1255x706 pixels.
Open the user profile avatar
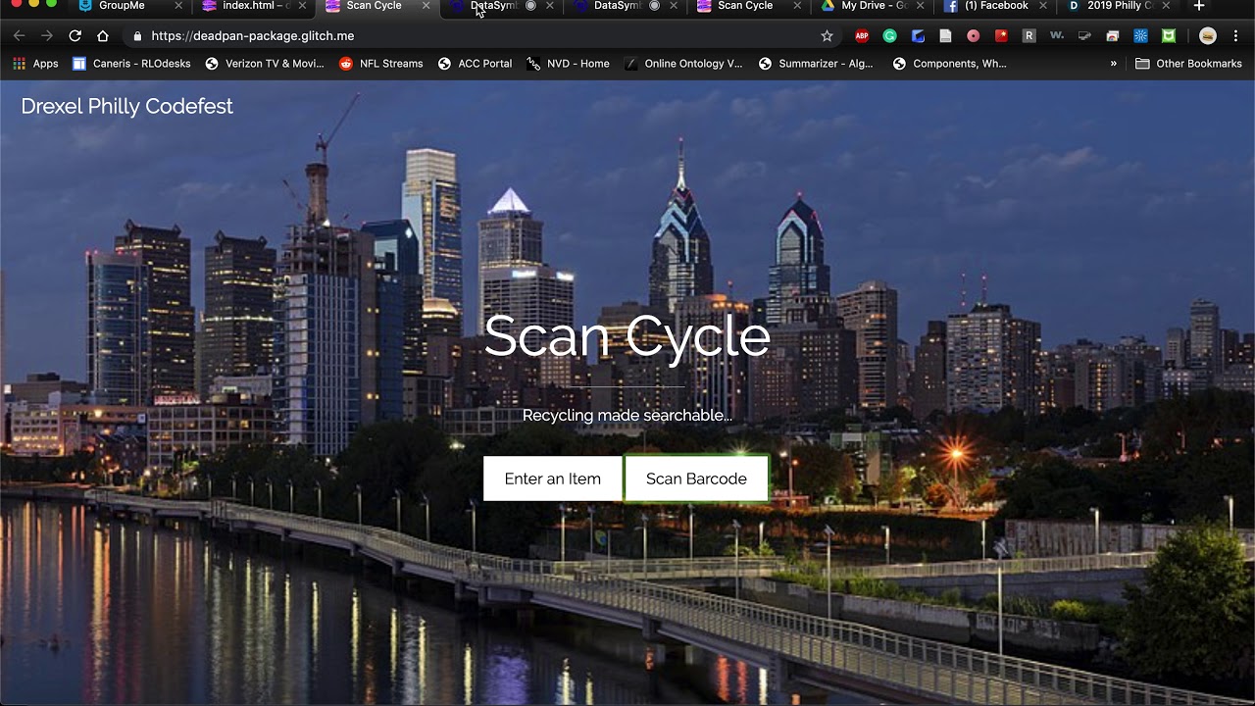1208,36
